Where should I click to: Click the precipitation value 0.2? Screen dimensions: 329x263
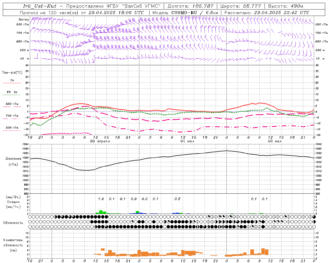click(145, 199)
